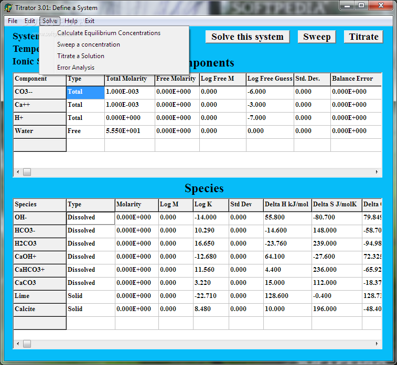Click the Titrator app icon in title bar

(8, 7)
